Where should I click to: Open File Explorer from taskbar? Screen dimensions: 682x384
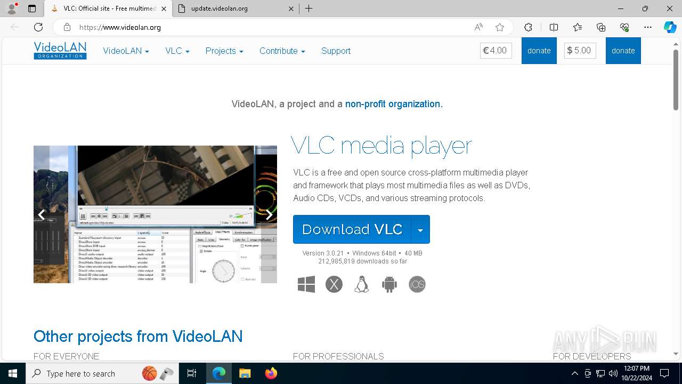coord(245,373)
